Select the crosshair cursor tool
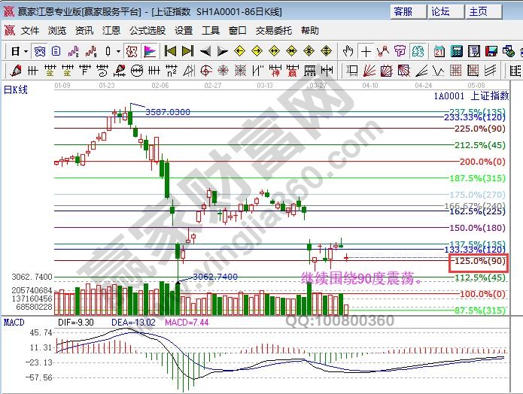523x394 pixels. point(366,51)
